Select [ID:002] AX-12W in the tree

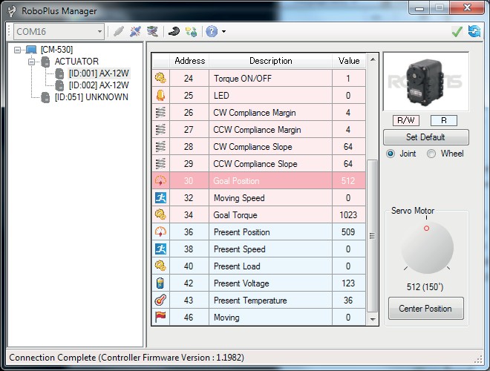[98, 85]
